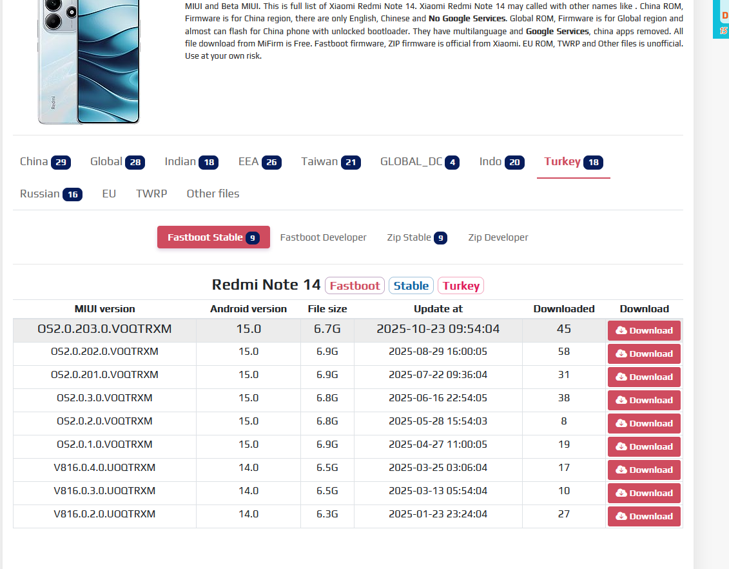Viewport: 729px width, 569px height.
Task: Open the EU tab
Action: 109,194
